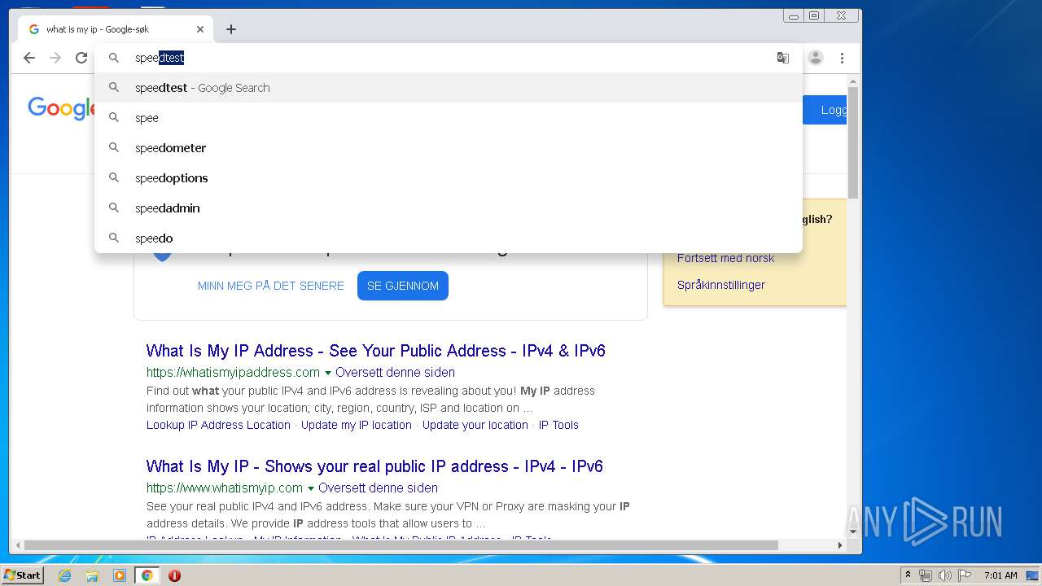Click the horizontal scrollbar right arrow
Screen dimensions: 1042x586
[841, 545]
